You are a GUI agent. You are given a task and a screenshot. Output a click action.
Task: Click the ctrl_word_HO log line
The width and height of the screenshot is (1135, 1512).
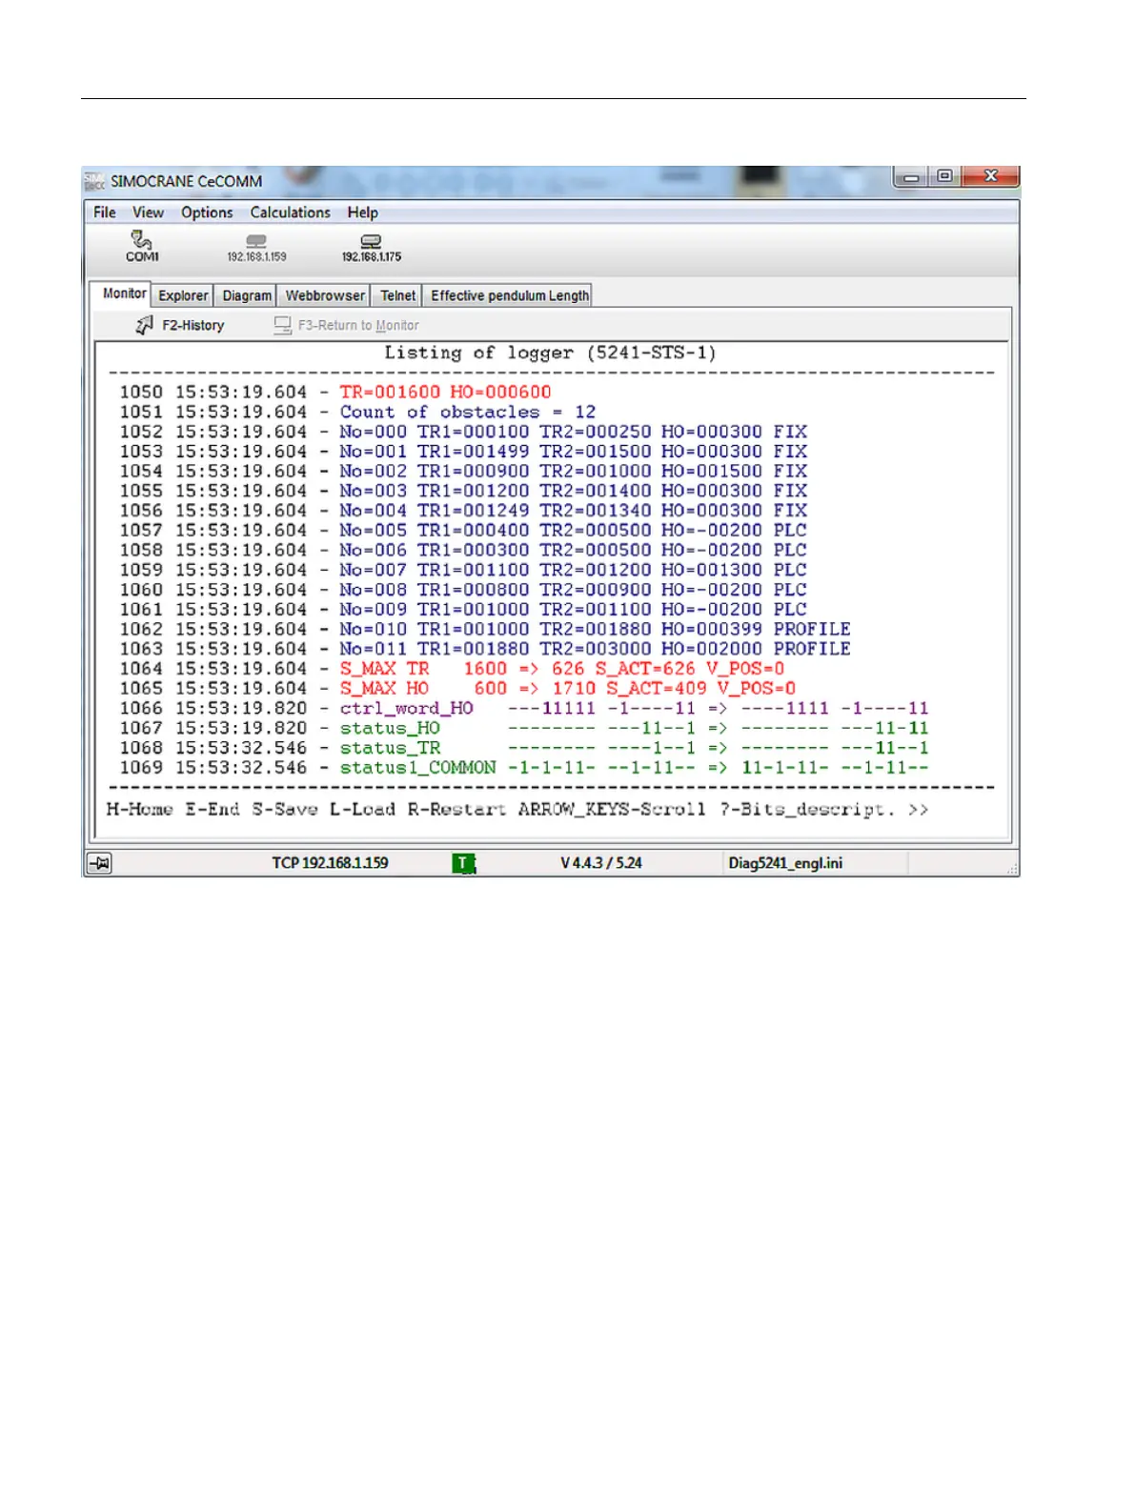tap(524, 709)
